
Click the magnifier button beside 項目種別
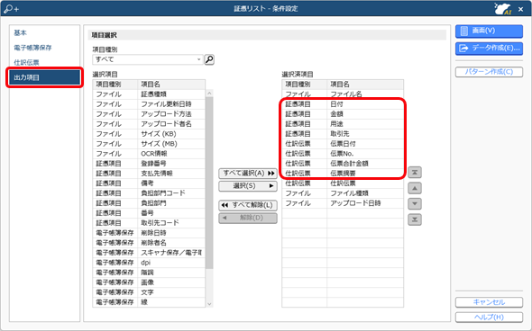pos(209,59)
